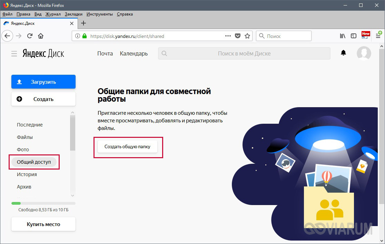The height and width of the screenshot is (244, 385).
Task: Click heading Общие папки для совместной работы
Action: [154, 95]
